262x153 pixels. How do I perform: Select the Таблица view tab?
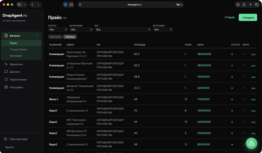tap(70, 37)
